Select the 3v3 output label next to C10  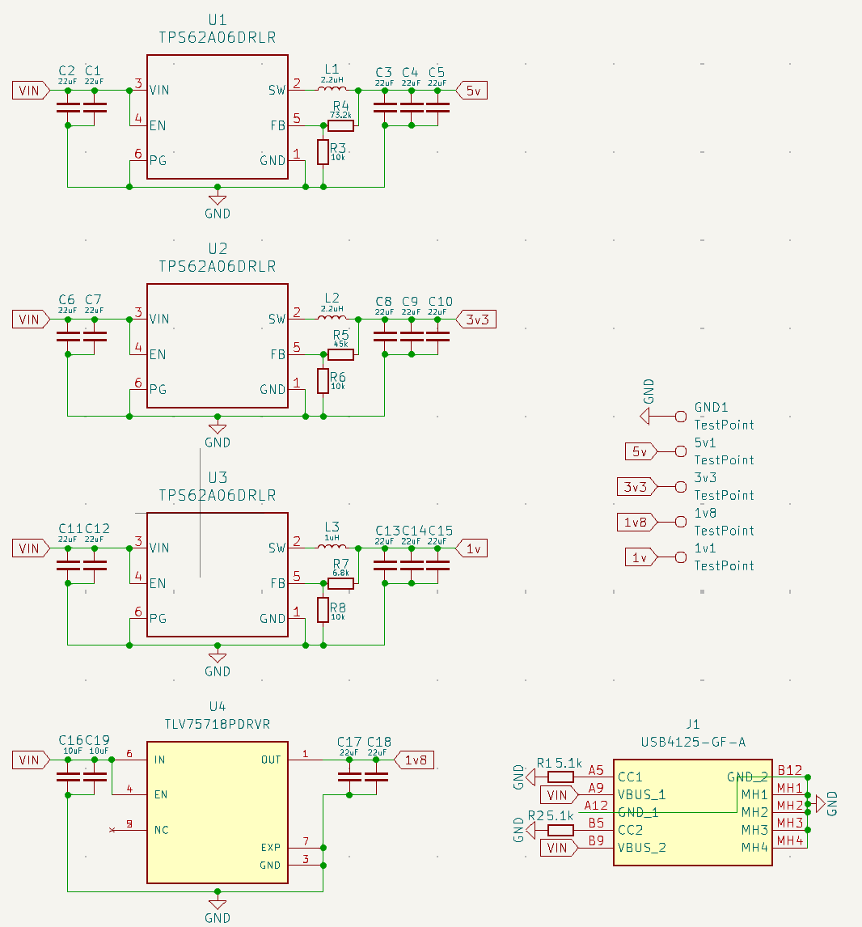click(475, 320)
